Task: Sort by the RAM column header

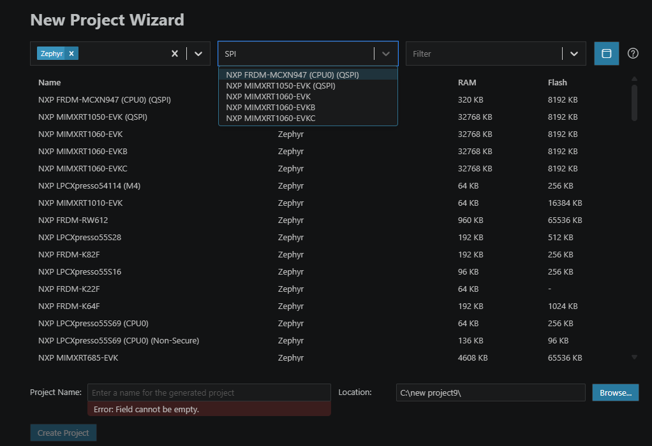Action: [x=467, y=83]
